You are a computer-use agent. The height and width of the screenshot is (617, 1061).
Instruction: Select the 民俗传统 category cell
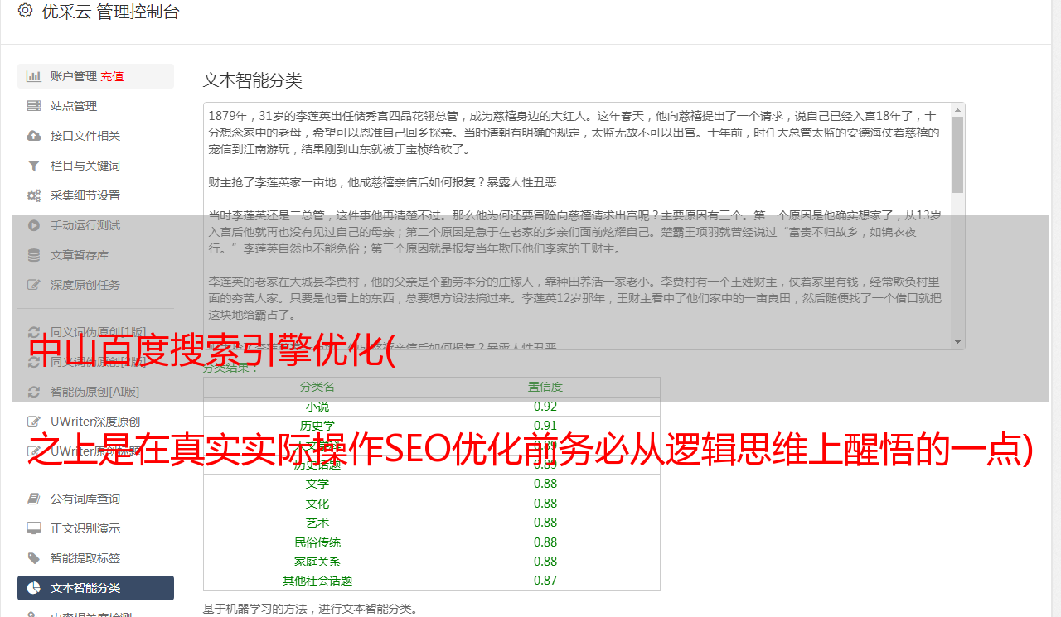[x=317, y=542]
